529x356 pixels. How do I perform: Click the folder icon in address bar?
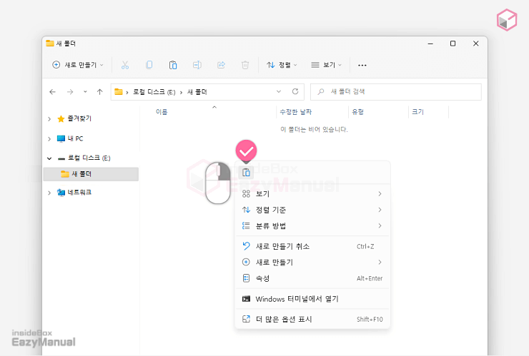click(119, 91)
